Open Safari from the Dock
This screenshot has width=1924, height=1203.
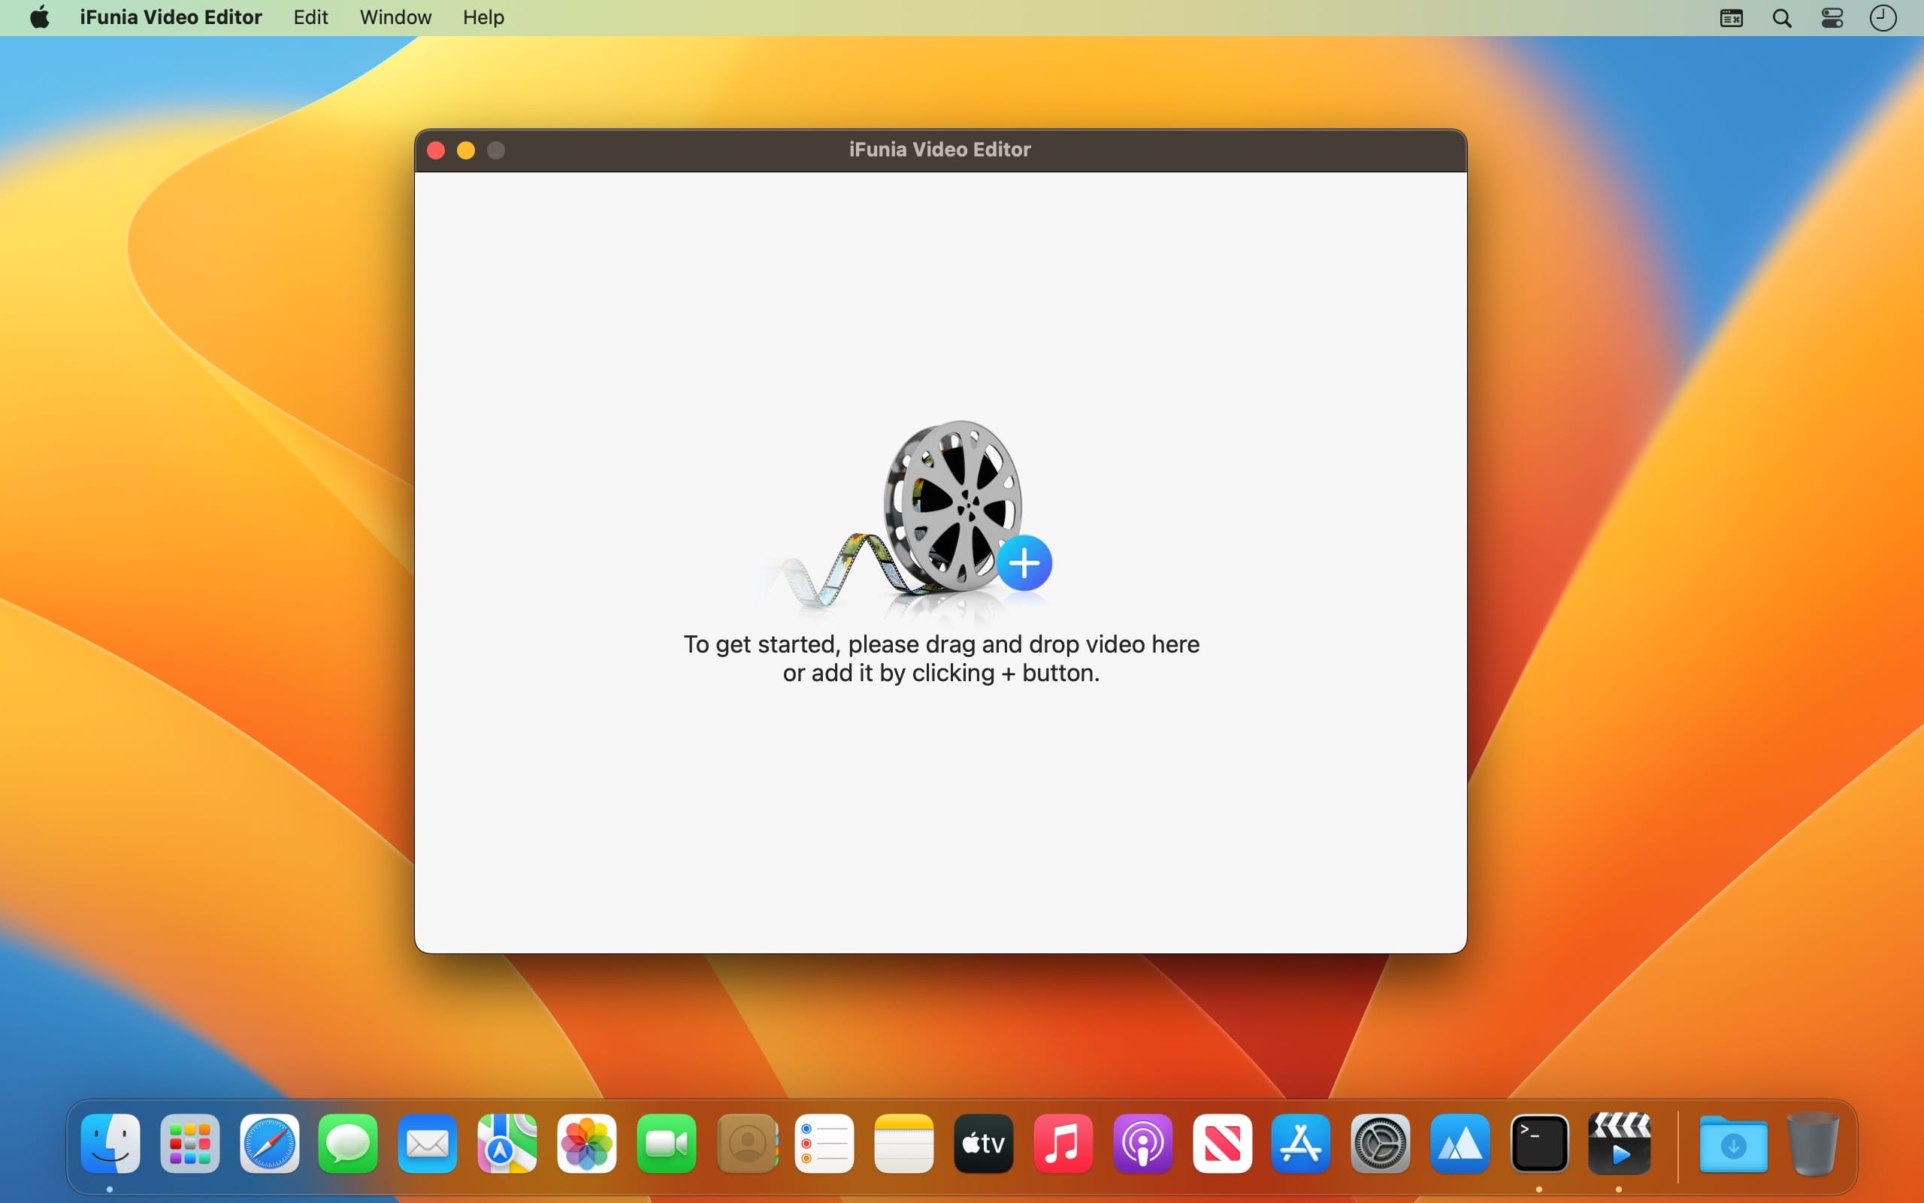[270, 1144]
